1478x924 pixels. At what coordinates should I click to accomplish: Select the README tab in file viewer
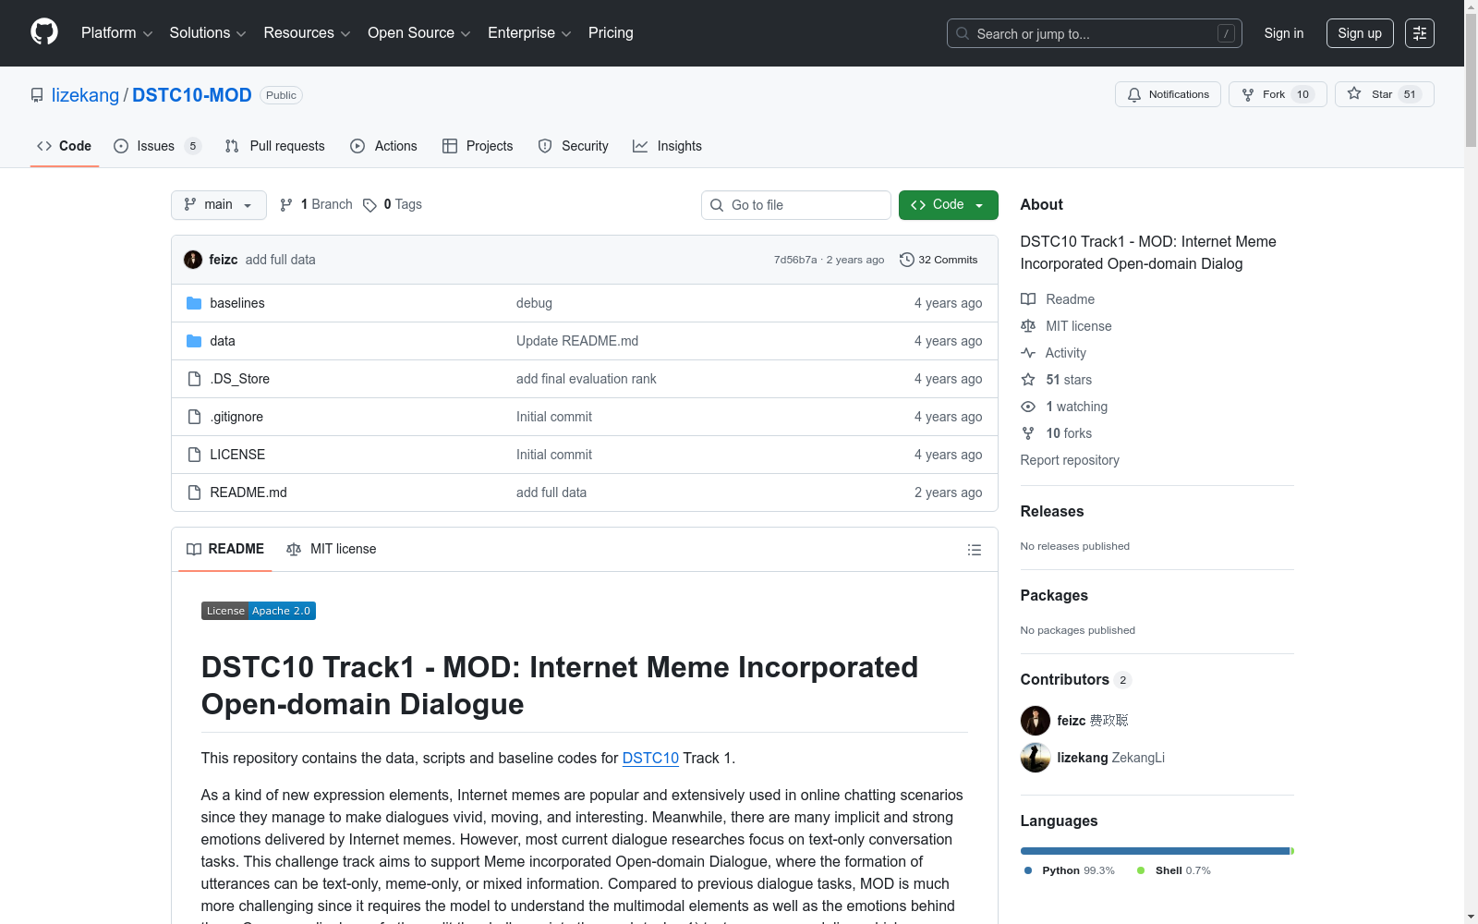pyautogui.click(x=225, y=549)
